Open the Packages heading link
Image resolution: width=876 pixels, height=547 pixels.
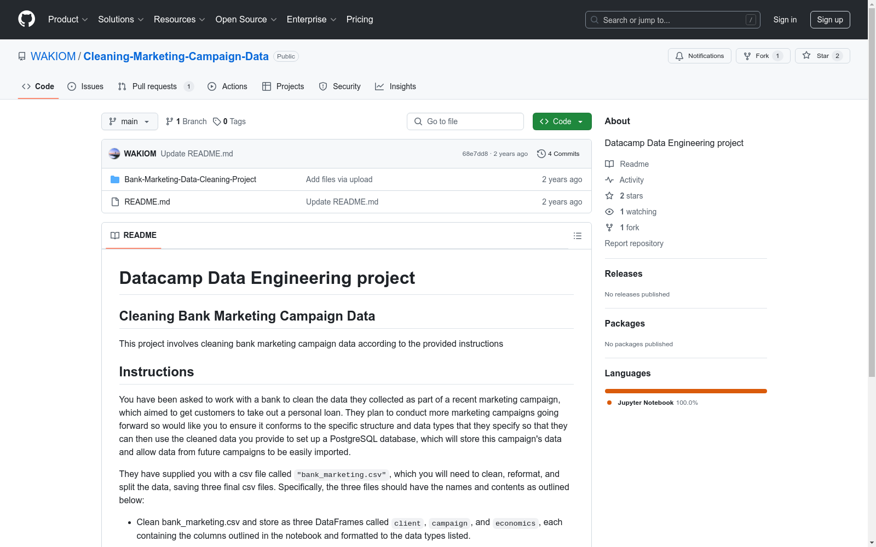click(x=625, y=323)
